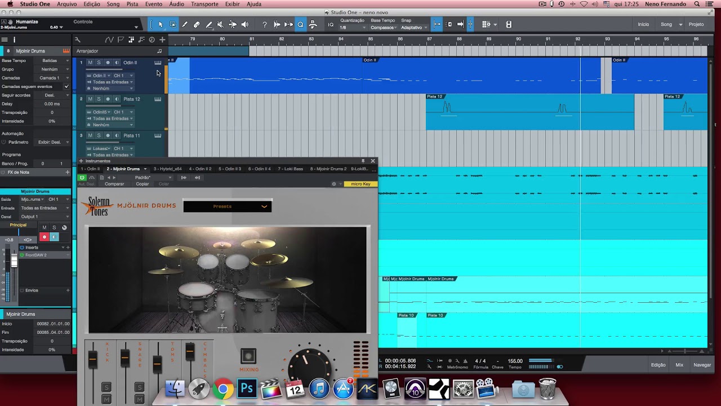Open the track list hamburger icon

point(5,39)
